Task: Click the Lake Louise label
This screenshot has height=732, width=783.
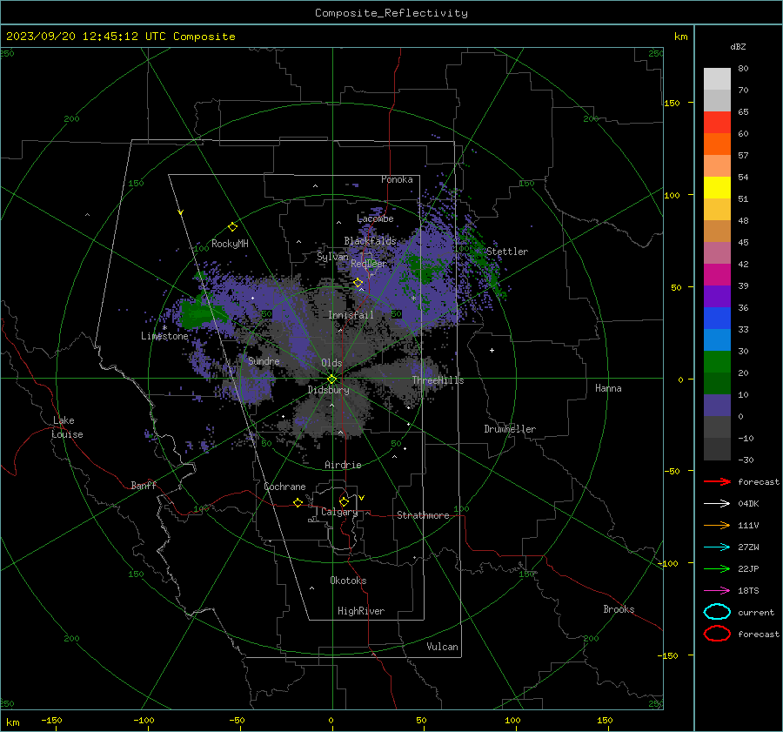Action: [x=67, y=427]
